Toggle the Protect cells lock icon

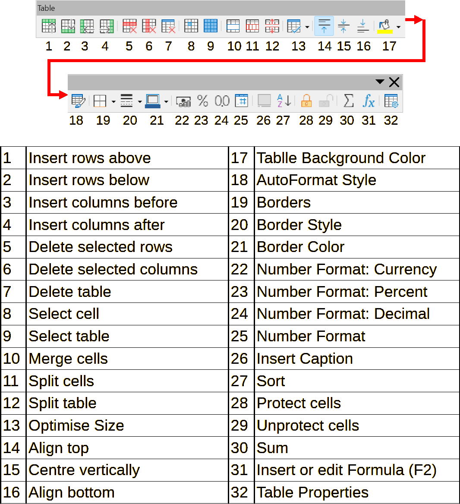pyautogui.click(x=306, y=101)
